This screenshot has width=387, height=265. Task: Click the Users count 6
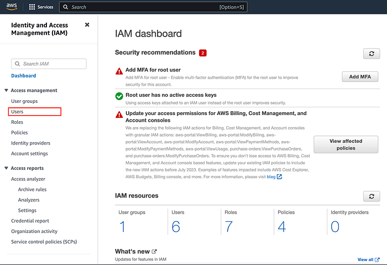(176, 226)
